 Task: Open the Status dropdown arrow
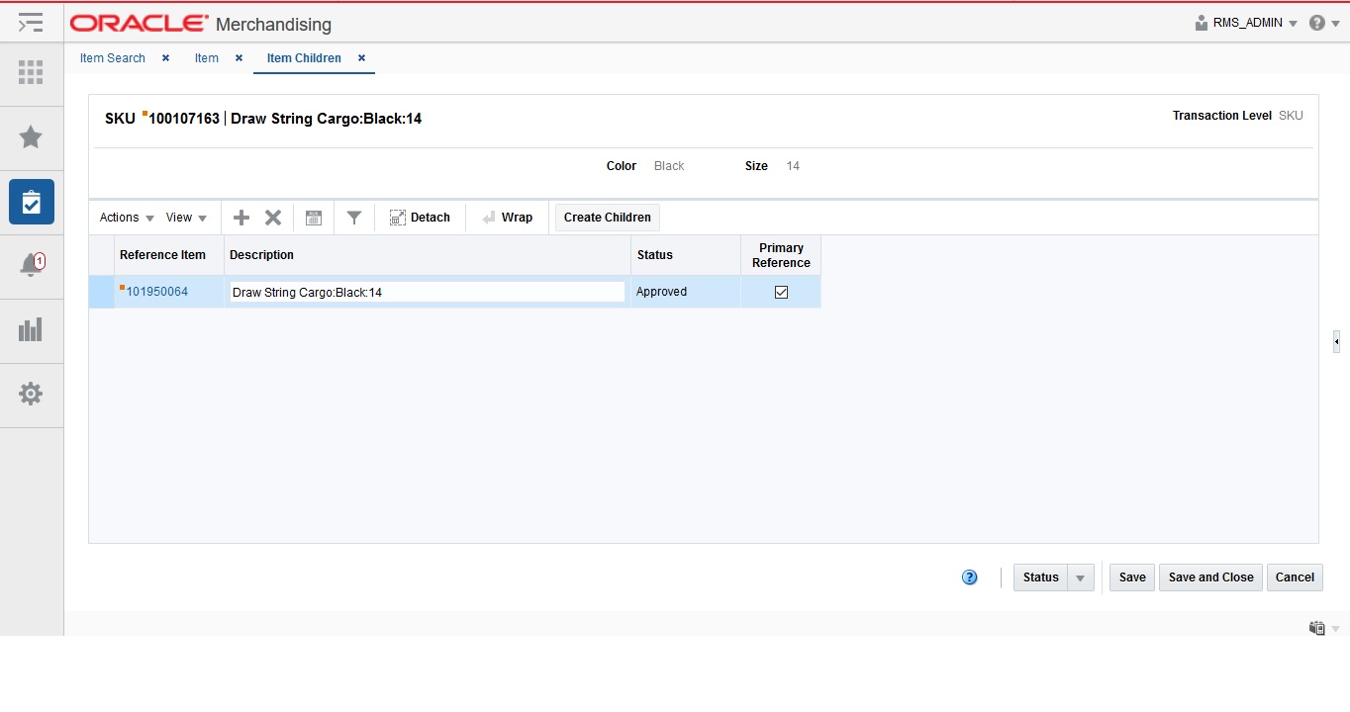pyautogui.click(x=1081, y=578)
